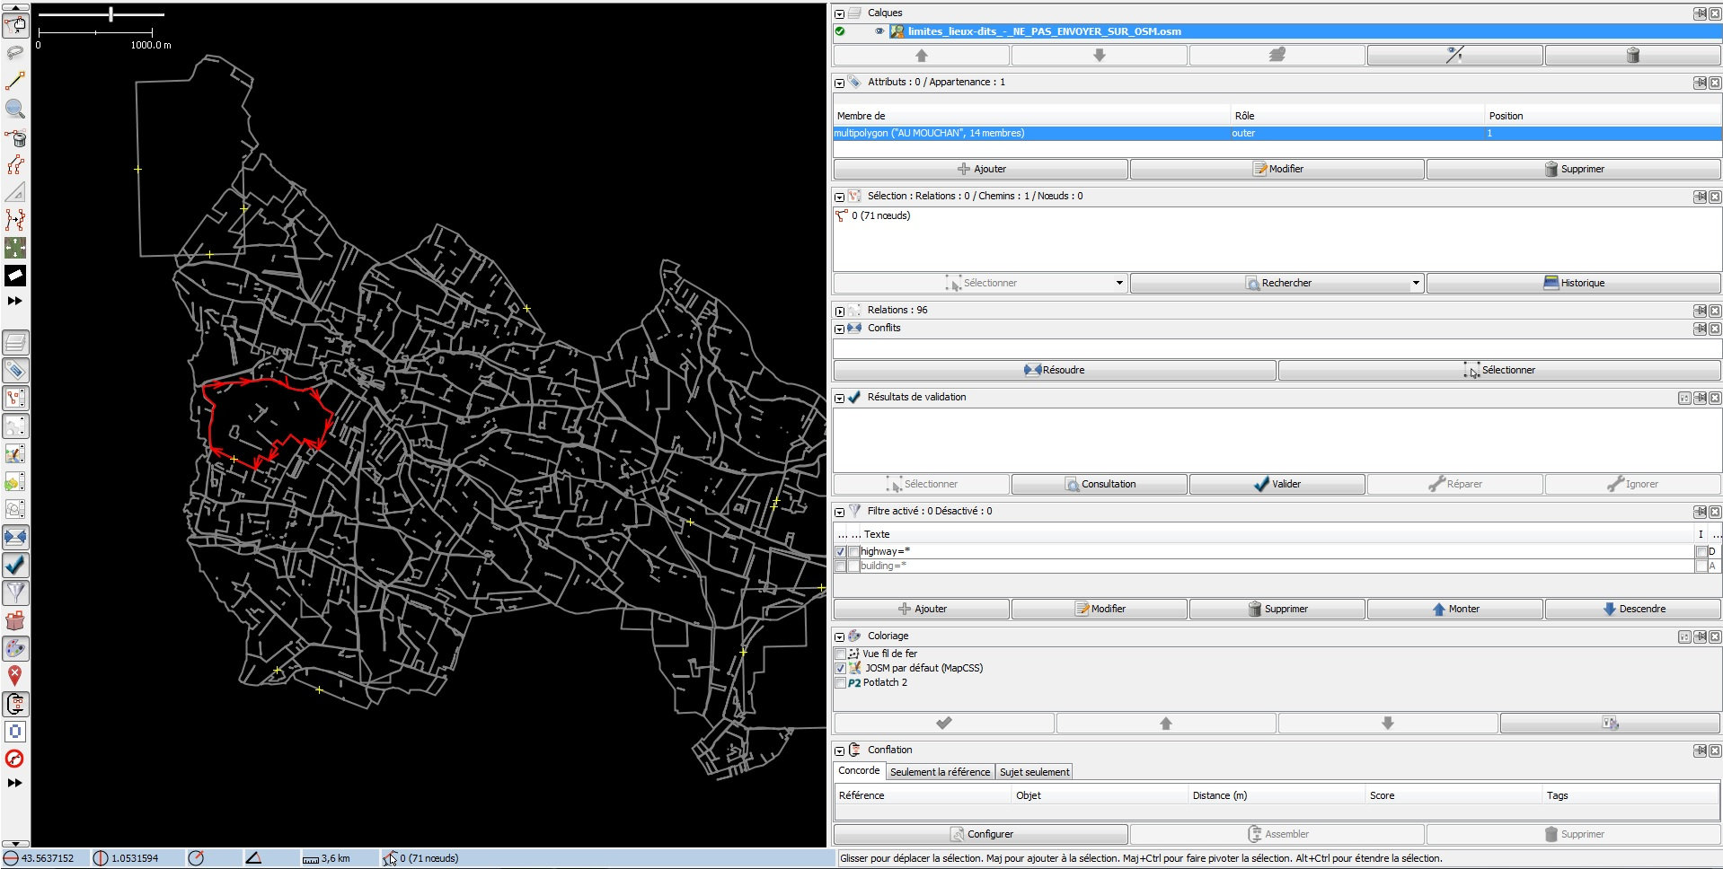Click the Valider button
Viewport: 1723px width, 869px height.
[x=1277, y=484]
